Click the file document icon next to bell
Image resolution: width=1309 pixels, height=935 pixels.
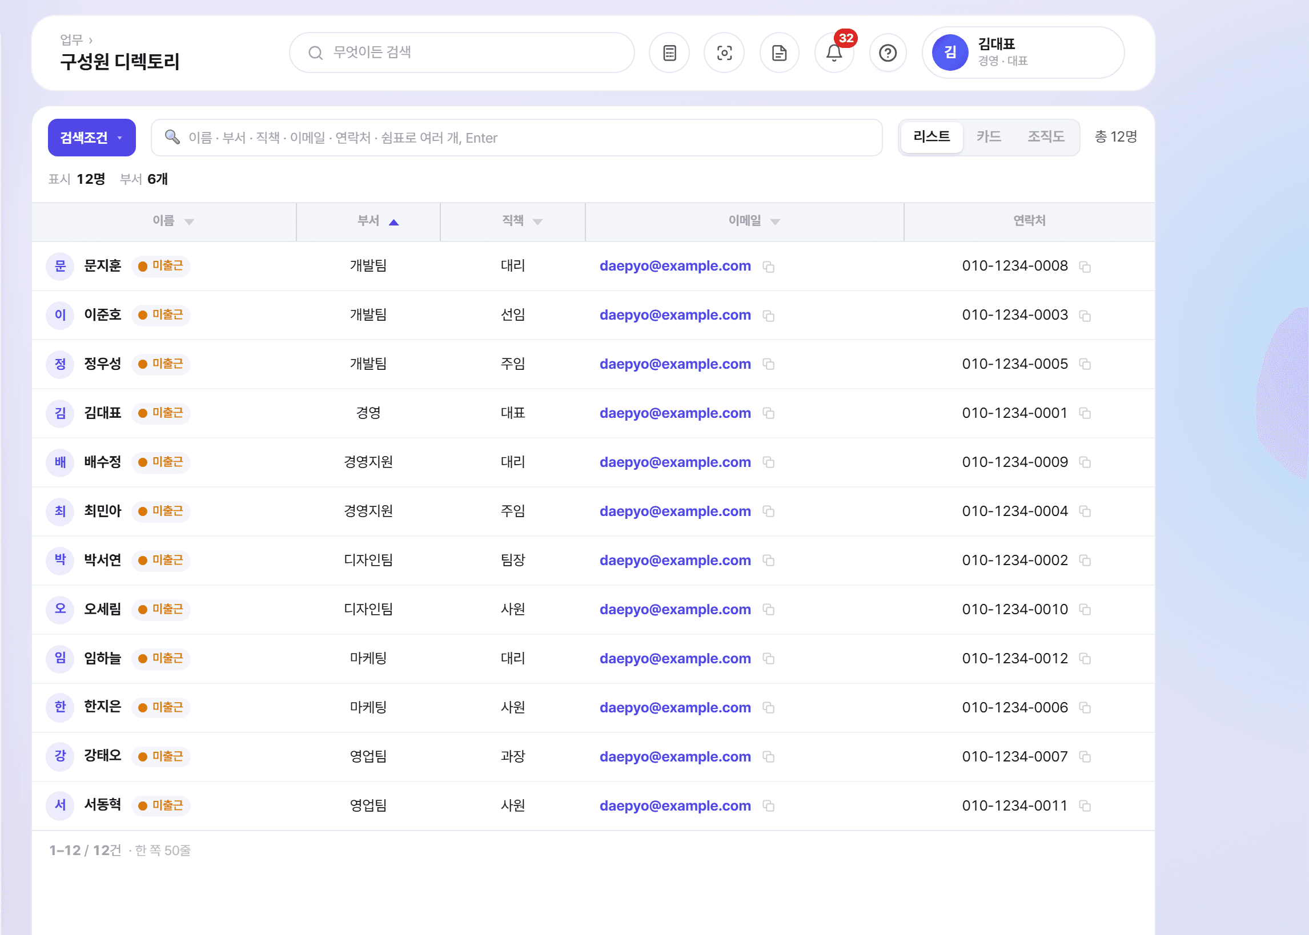778,53
